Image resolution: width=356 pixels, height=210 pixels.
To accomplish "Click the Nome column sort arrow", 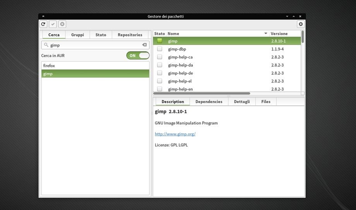I will click(x=265, y=34).
